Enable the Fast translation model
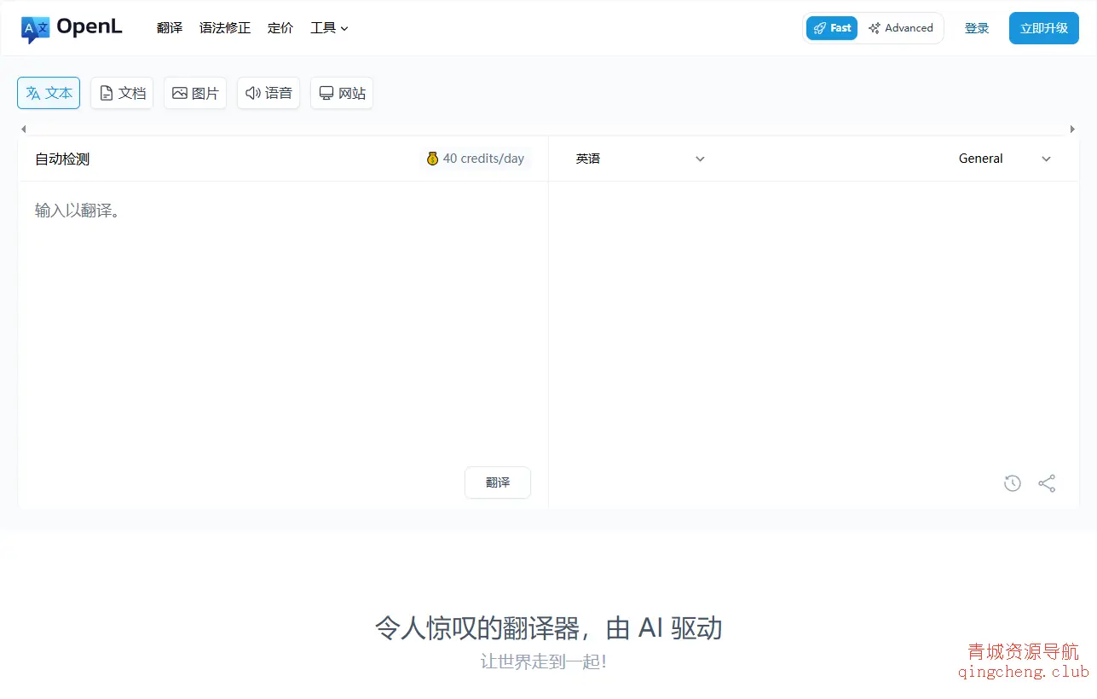This screenshot has height=699, width=1097. click(x=831, y=27)
